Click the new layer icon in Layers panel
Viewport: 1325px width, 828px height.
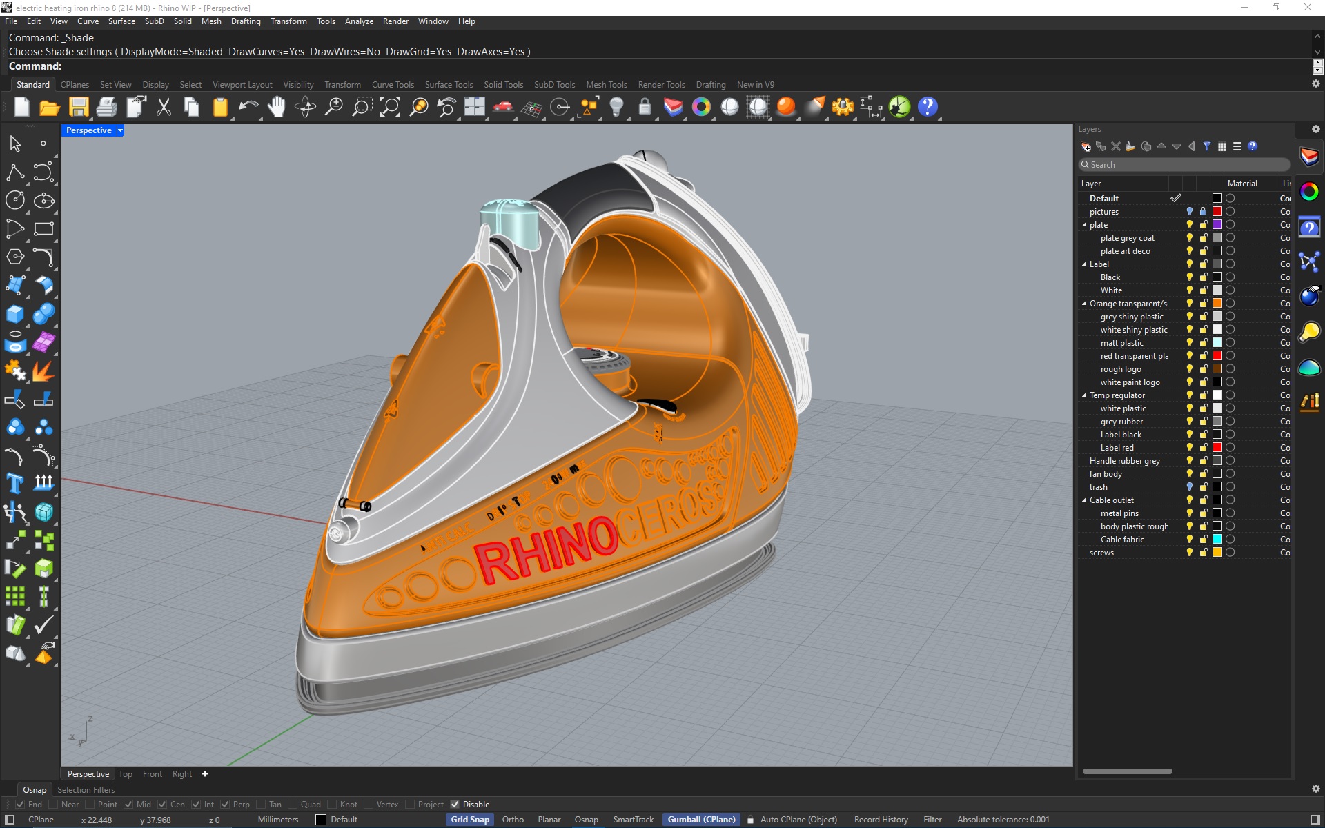(1086, 146)
